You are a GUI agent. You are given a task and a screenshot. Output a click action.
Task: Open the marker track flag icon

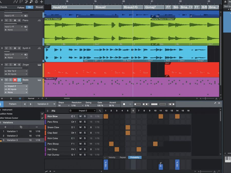21,2
